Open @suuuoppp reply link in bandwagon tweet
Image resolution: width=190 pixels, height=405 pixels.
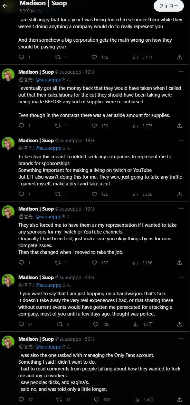click(48, 285)
